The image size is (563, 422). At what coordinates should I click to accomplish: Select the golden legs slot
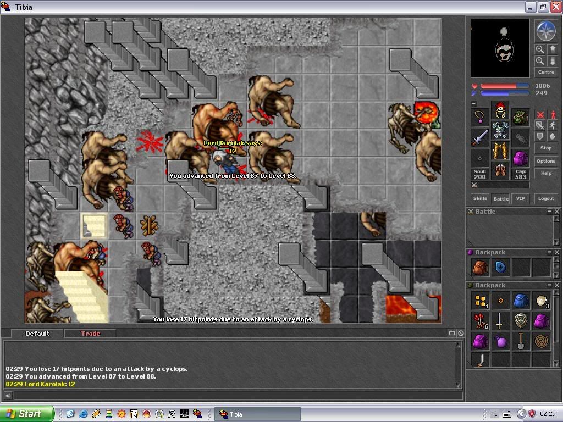click(x=500, y=149)
